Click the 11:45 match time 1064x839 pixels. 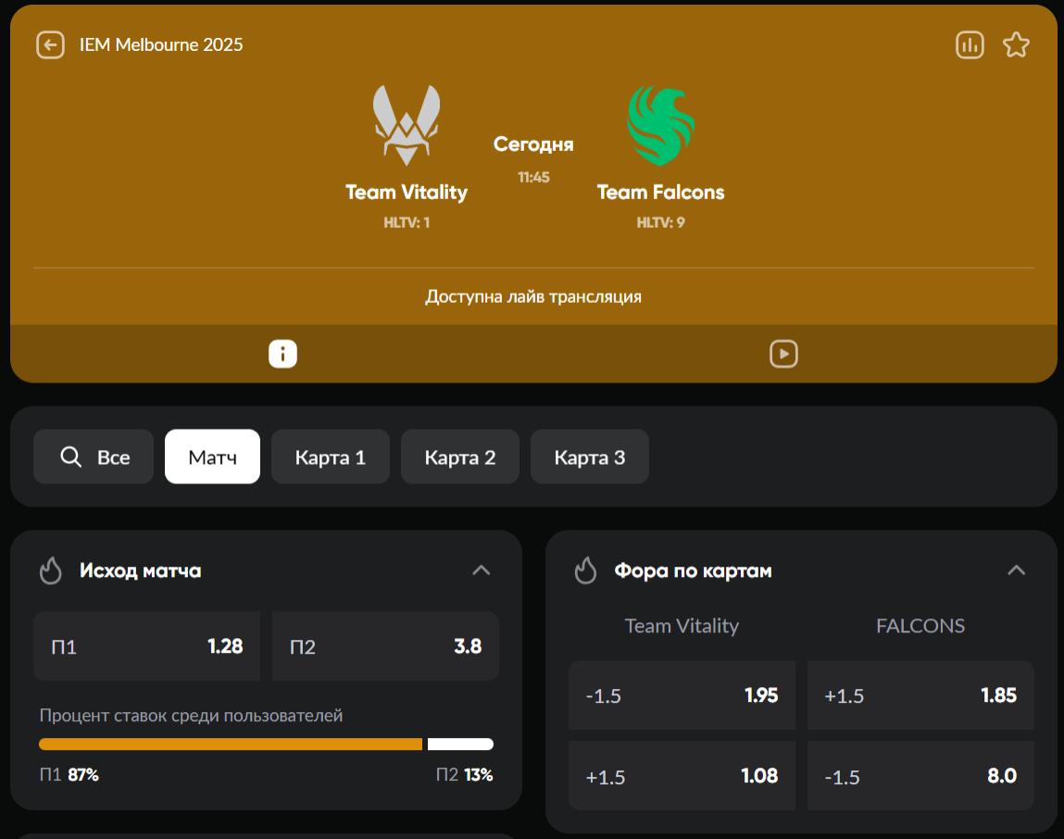coord(533,177)
